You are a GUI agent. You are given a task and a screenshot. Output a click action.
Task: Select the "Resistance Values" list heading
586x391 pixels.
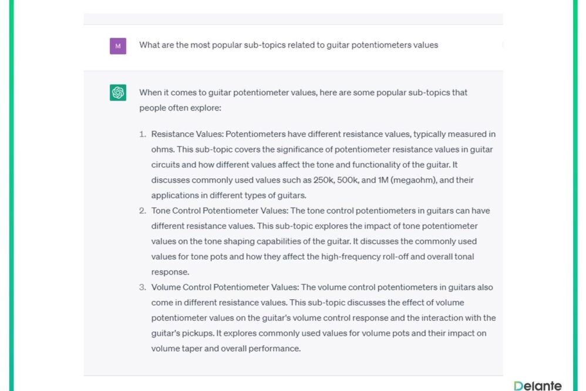[187, 134]
